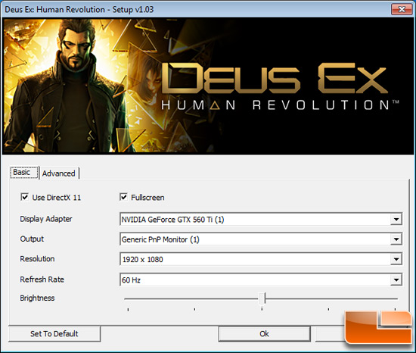
Task: Click the Deus Ex Human Revolution banner image
Action: point(208,86)
